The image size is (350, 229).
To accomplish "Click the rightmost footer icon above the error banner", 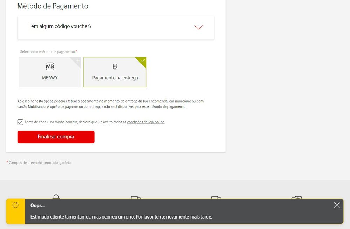I will [296, 197].
